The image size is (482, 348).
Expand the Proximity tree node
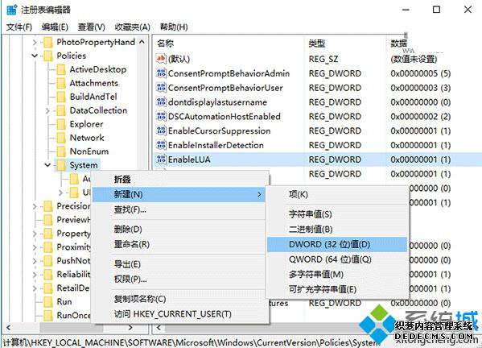35,247
